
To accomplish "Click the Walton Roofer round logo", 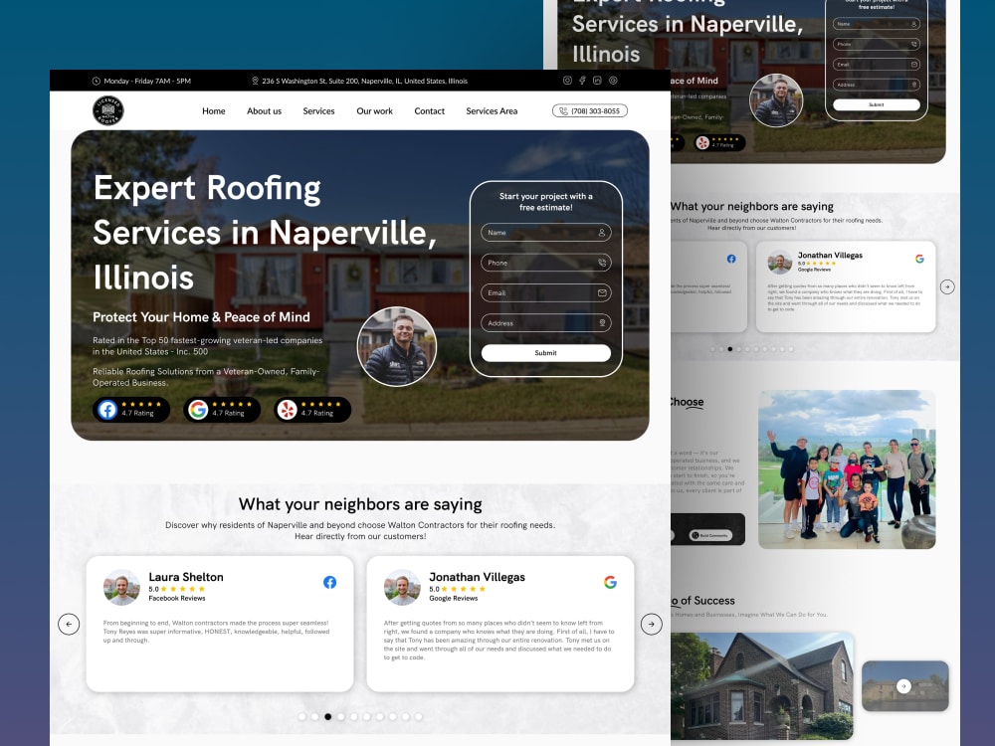I will pyautogui.click(x=107, y=110).
